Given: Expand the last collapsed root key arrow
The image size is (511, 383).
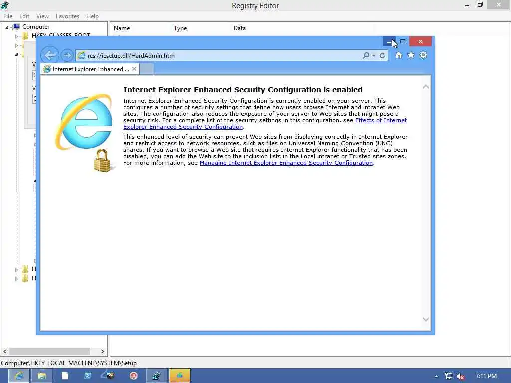Looking at the screenshot, I should coord(16,279).
